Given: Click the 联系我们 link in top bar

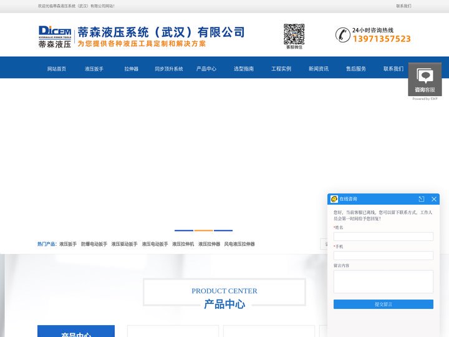Looking at the screenshot, I should pyautogui.click(x=403, y=6).
